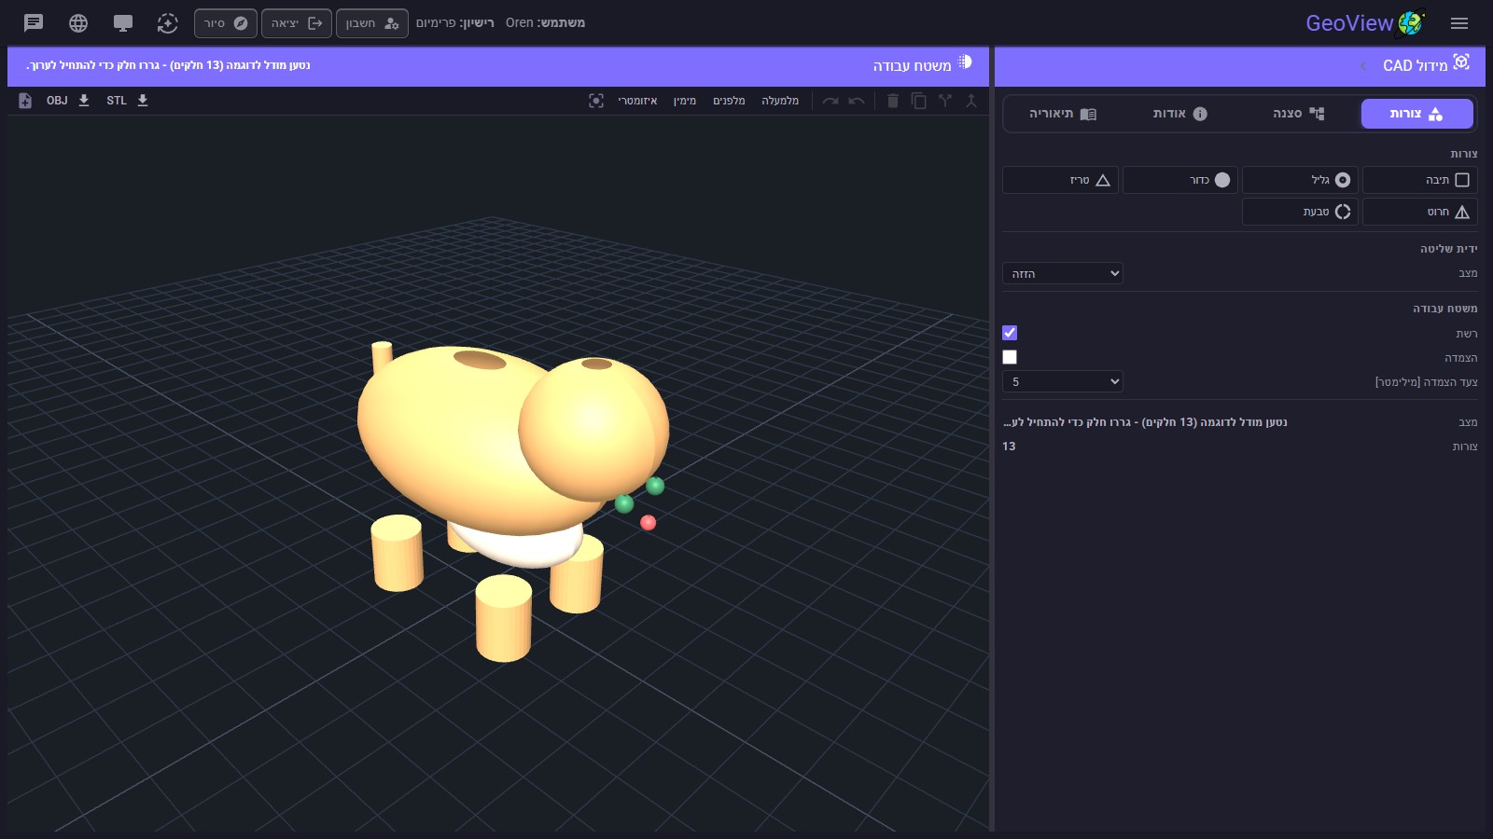Click the יציאה logout button
Screen dimensions: 1493x839
pos(297,23)
